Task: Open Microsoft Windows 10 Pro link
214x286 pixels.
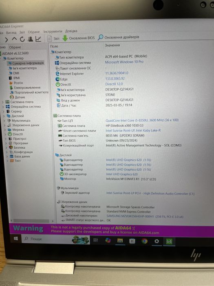Action: [124, 62]
